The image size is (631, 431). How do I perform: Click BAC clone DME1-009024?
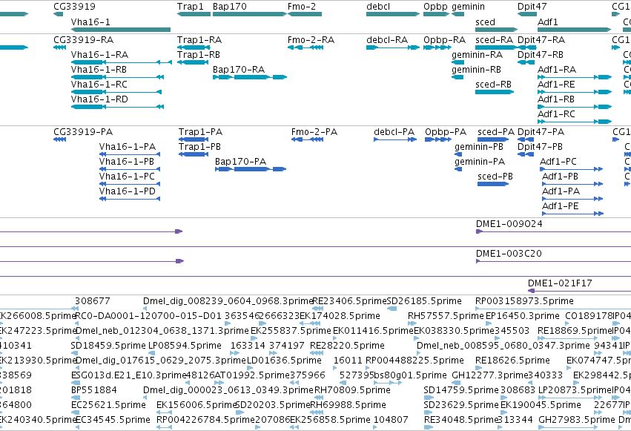(x=509, y=224)
